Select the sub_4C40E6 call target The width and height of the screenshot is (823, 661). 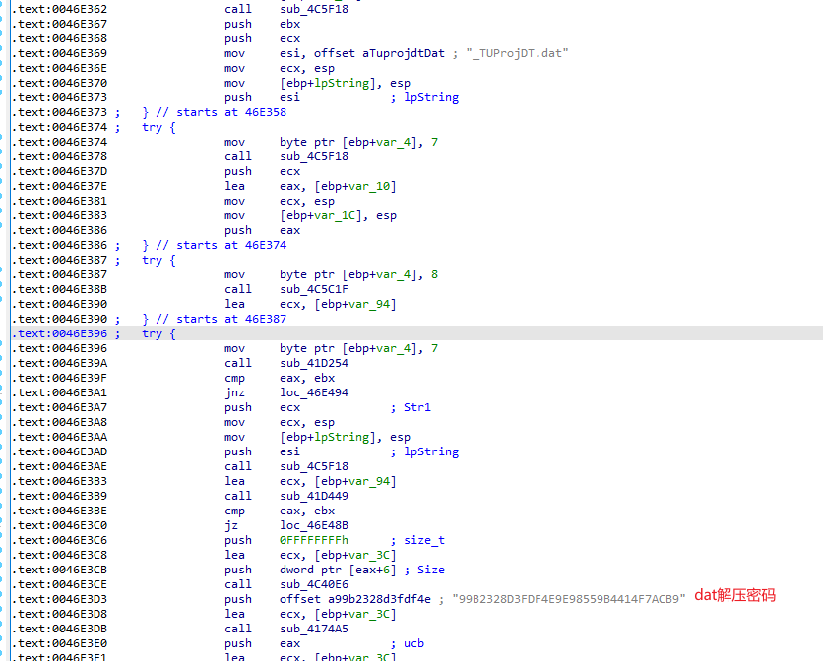click(x=314, y=584)
